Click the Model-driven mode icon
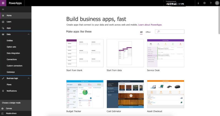The image size is (220, 116). coord(2,113)
